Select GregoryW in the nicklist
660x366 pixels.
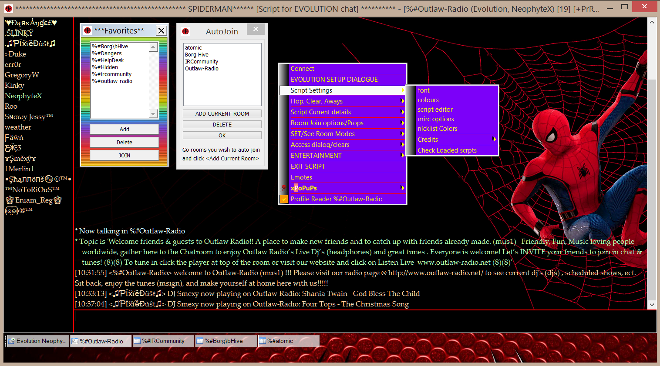pyautogui.click(x=22, y=75)
